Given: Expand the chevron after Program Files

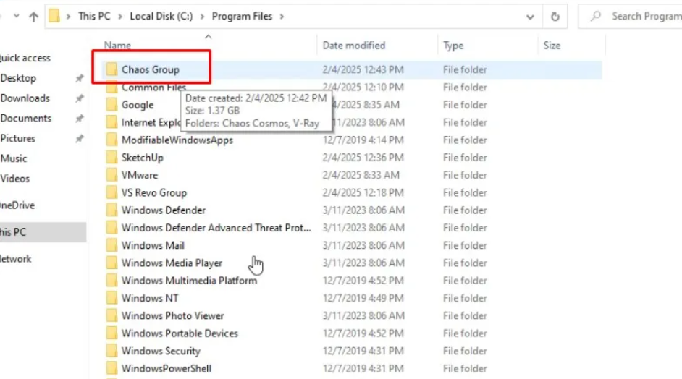Looking at the screenshot, I should 281,16.
